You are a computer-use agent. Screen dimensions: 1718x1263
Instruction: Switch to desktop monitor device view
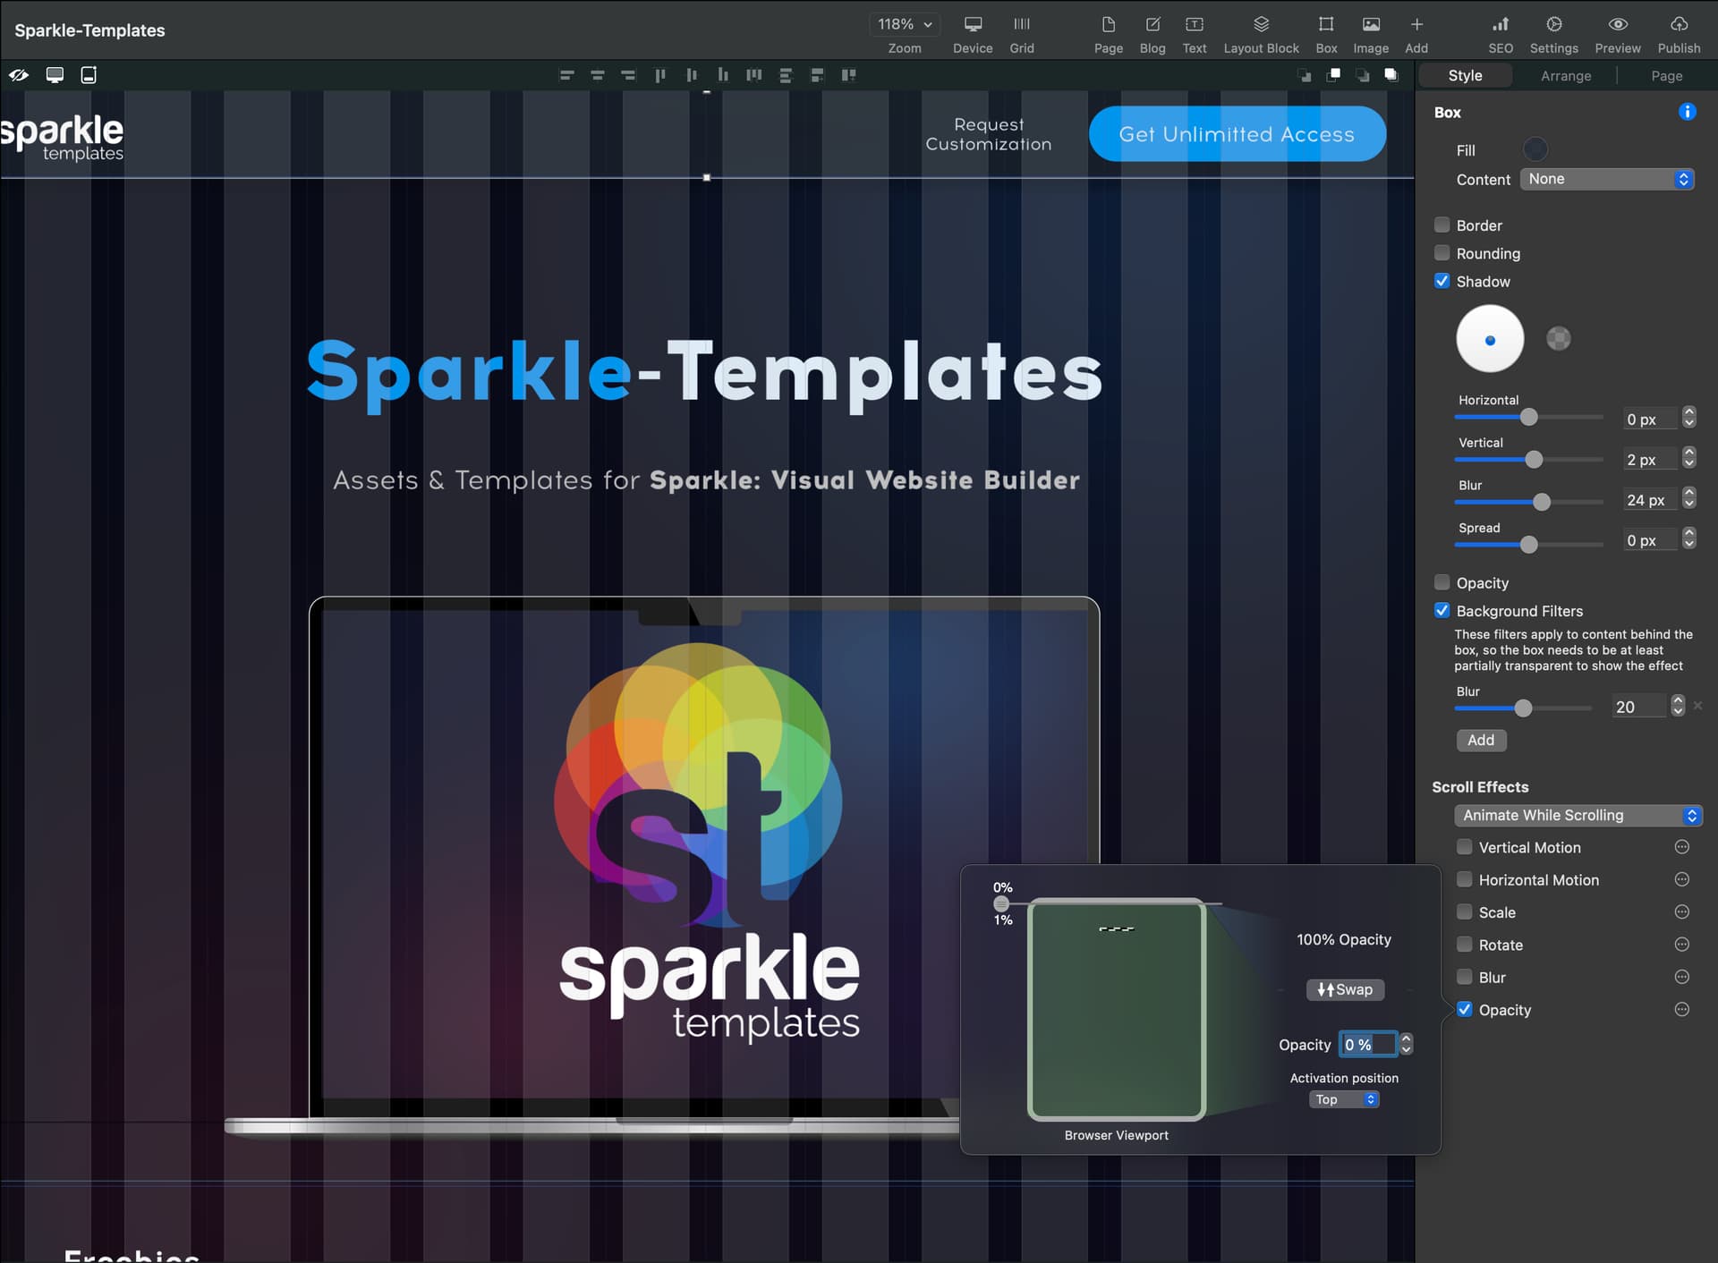click(x=55, y=75)
